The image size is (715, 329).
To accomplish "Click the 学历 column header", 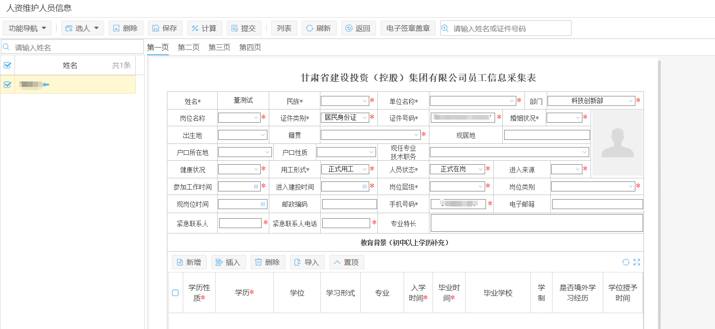I will click(x=244, y=293).
